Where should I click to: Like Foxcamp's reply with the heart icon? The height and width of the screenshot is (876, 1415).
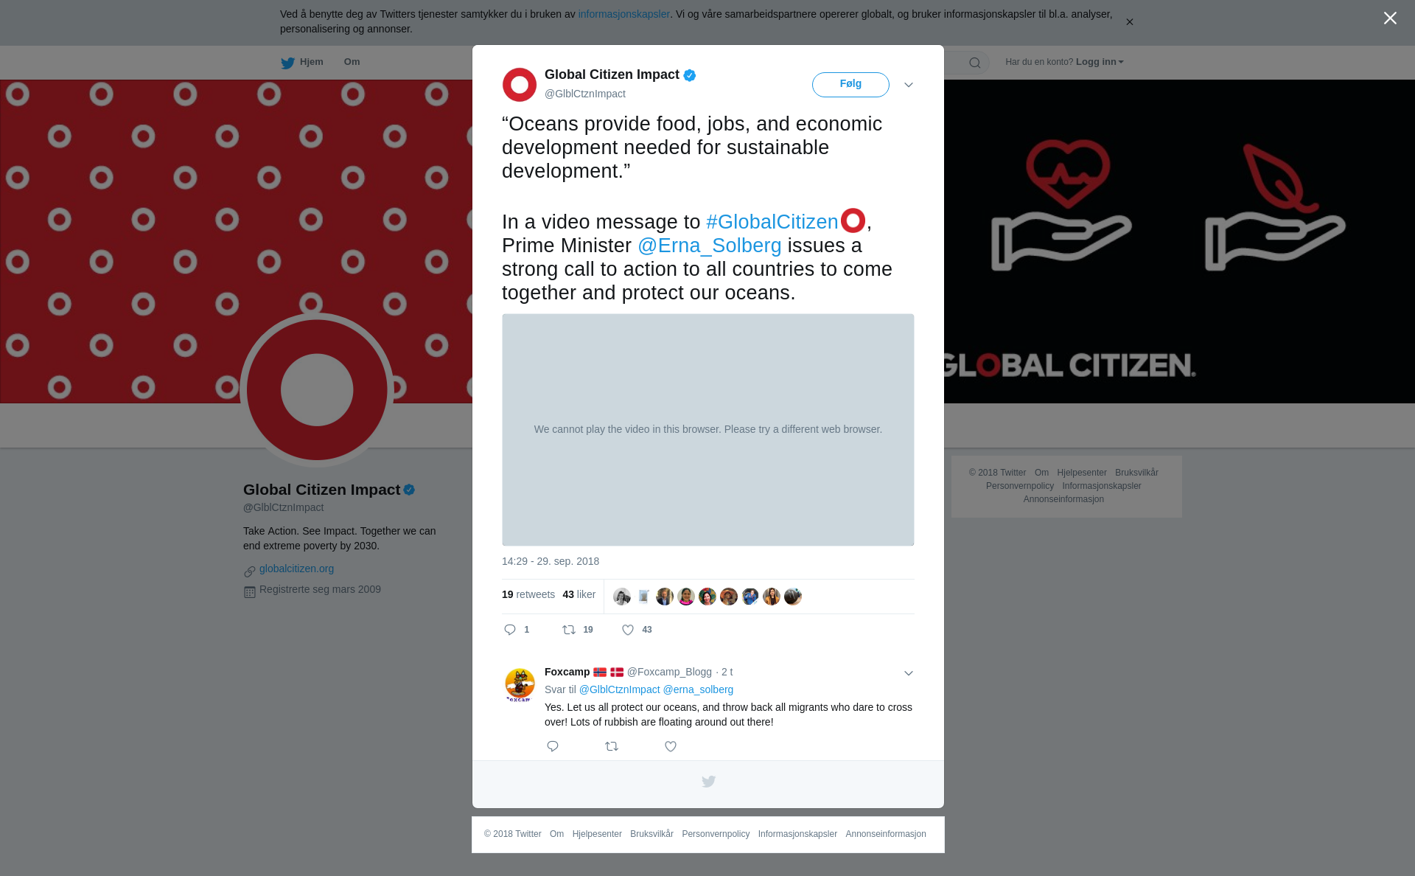point(671,746)
